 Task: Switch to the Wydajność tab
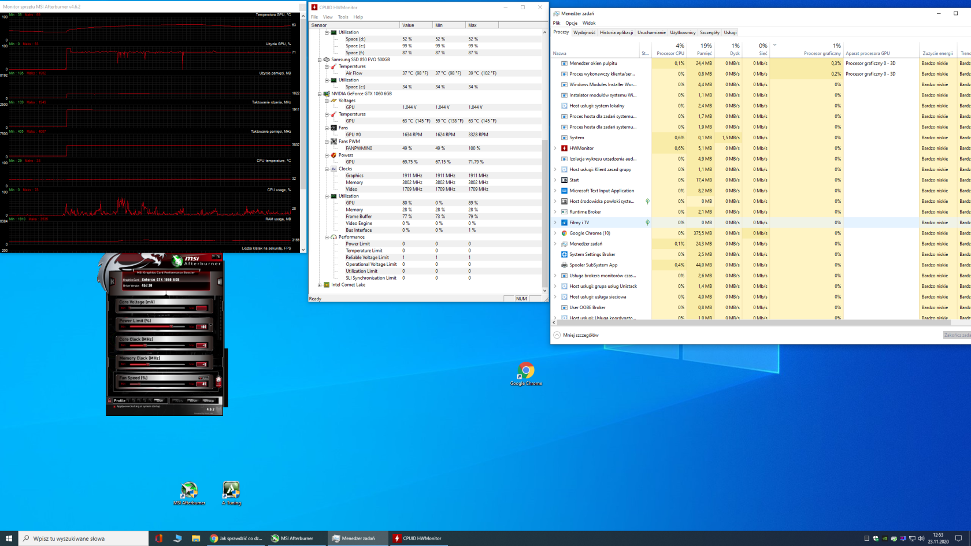pyautogui.click(x=584, y=32)
